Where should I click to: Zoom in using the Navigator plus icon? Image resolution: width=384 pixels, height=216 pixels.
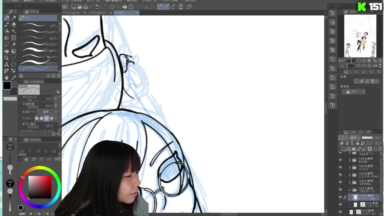click(x=364, y=61)
